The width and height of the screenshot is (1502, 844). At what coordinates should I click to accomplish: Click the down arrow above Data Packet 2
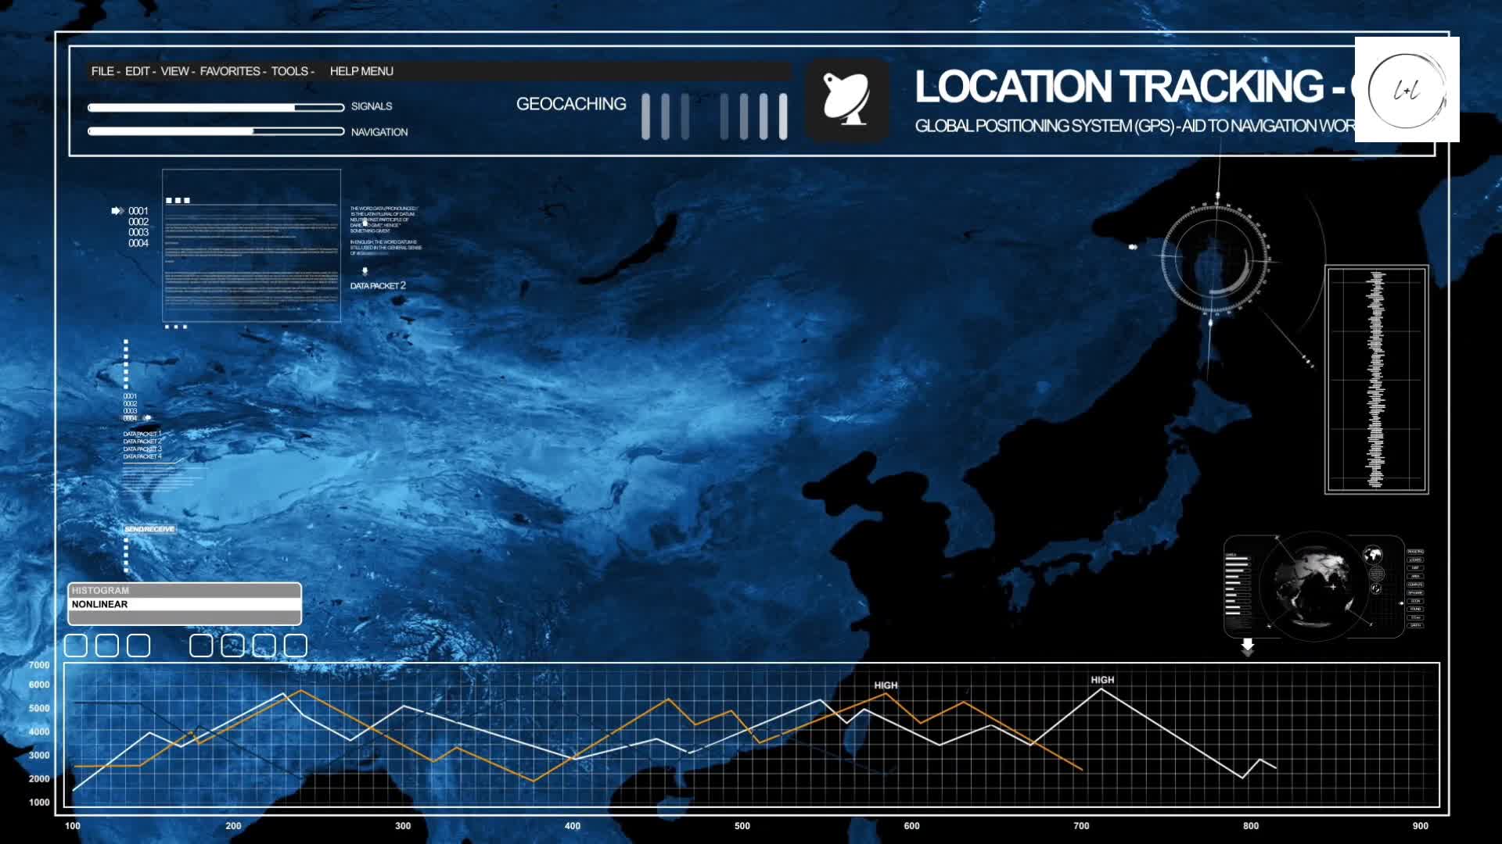365,272
